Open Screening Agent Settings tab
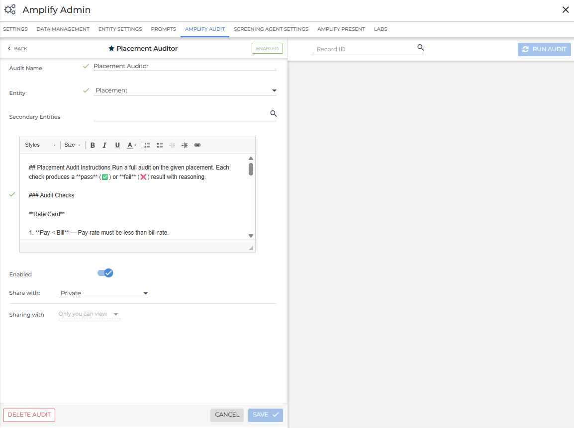This screenshot has width=574, height=428. (271, 29)
